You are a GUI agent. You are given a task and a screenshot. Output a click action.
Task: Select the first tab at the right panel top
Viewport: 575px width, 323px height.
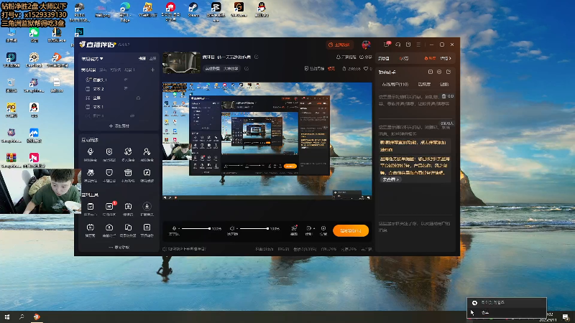pos(384,58)
